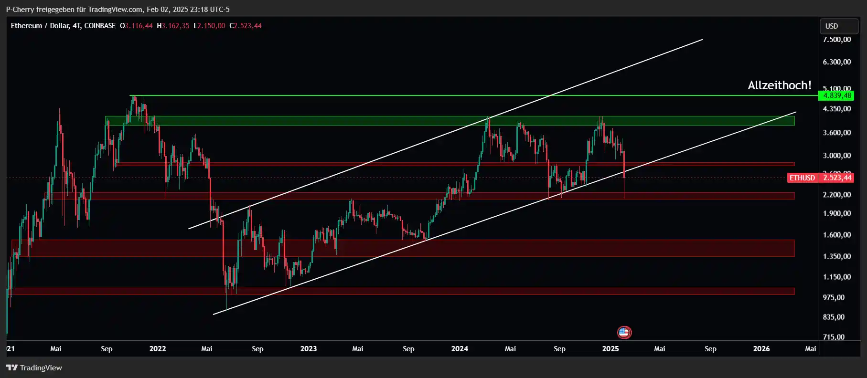This screenshot has width=867, height=378.
Task: Click the 2023 label on time axis
Action: coord(309,349)
